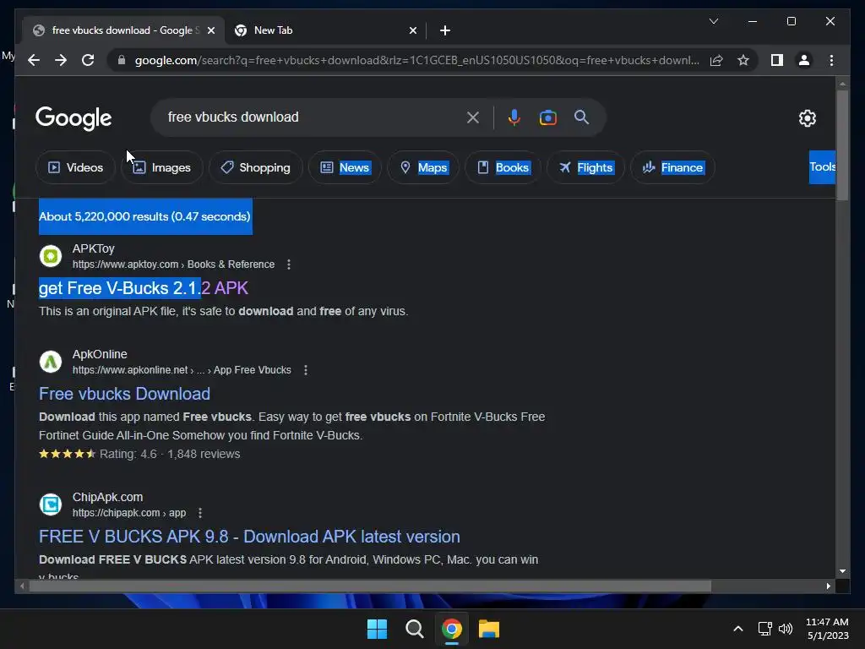This screenshot has height=649, width=865.
Task: Open the taskbar clock showing 11:47 AM
Action: pos(826,629)
